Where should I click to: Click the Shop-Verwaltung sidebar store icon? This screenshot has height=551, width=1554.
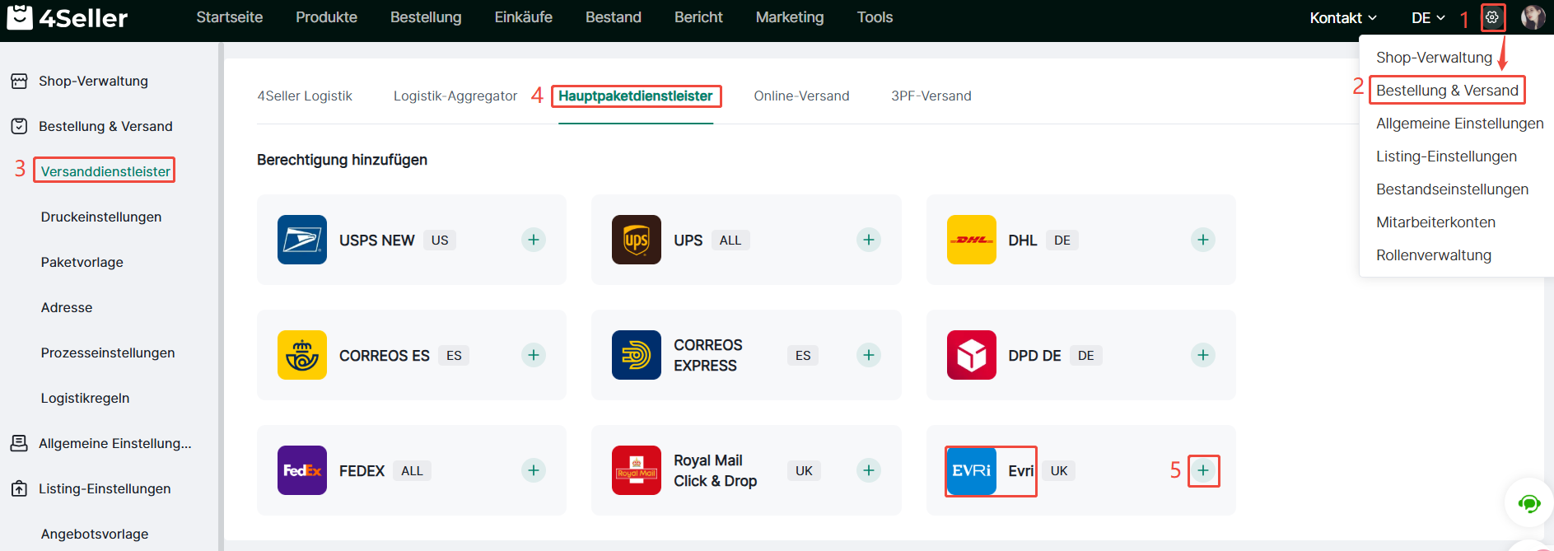click(x=19, y=81)
